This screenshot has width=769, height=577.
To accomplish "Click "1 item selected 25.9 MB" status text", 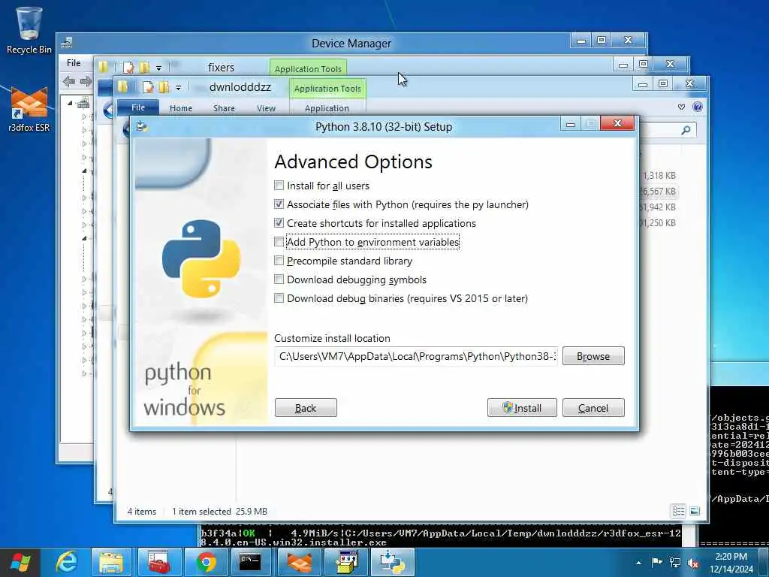I will point(219,511).
